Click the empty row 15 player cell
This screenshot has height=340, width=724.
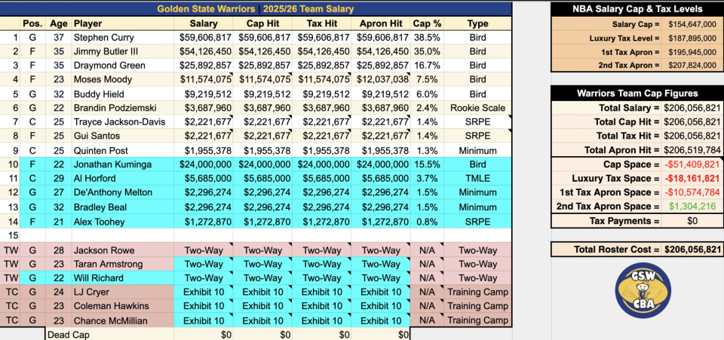122,235
